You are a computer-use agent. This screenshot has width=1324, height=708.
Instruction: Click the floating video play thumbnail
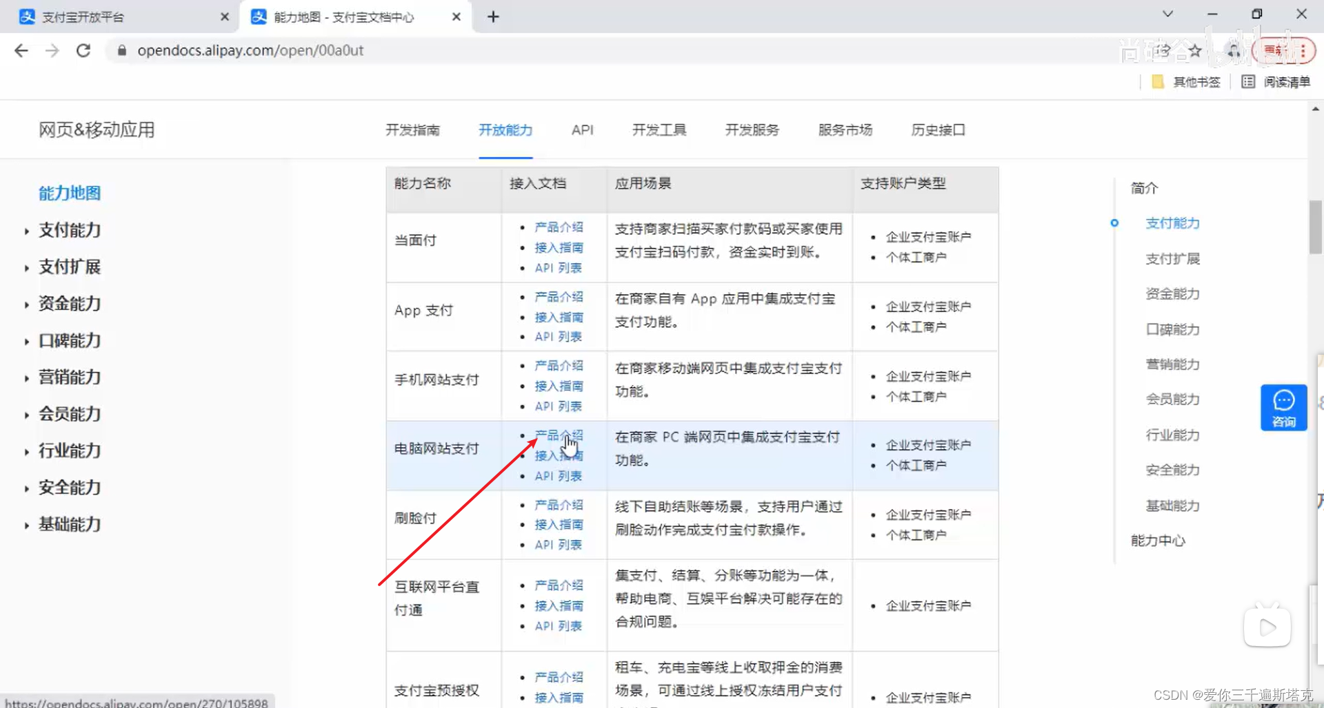(1267, 627)
